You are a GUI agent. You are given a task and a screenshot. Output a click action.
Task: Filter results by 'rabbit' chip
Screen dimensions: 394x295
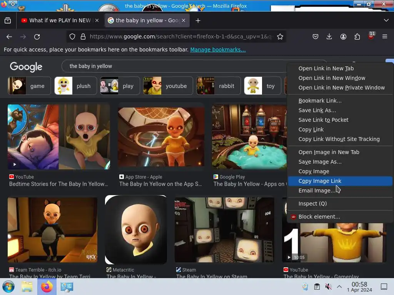[219, 86]
